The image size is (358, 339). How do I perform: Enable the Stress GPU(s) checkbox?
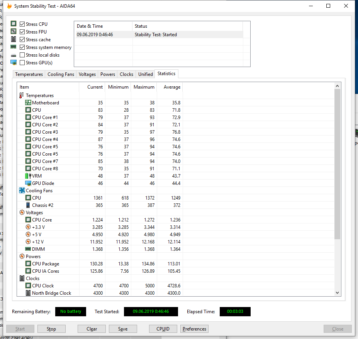tap(22, 63)
